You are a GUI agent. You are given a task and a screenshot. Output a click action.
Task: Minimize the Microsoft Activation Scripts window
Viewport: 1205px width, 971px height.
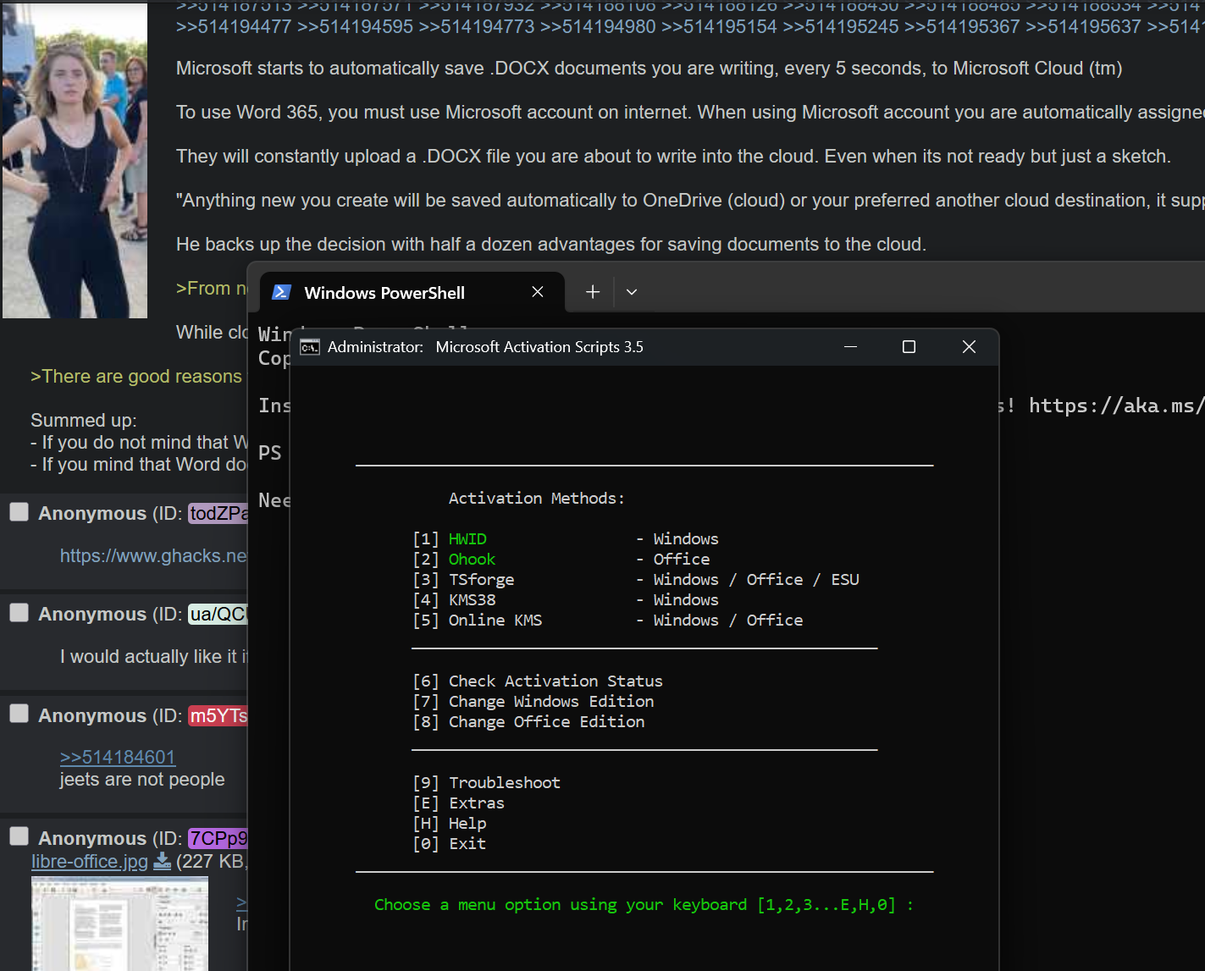pyautogui.click(x=850, y=347)
